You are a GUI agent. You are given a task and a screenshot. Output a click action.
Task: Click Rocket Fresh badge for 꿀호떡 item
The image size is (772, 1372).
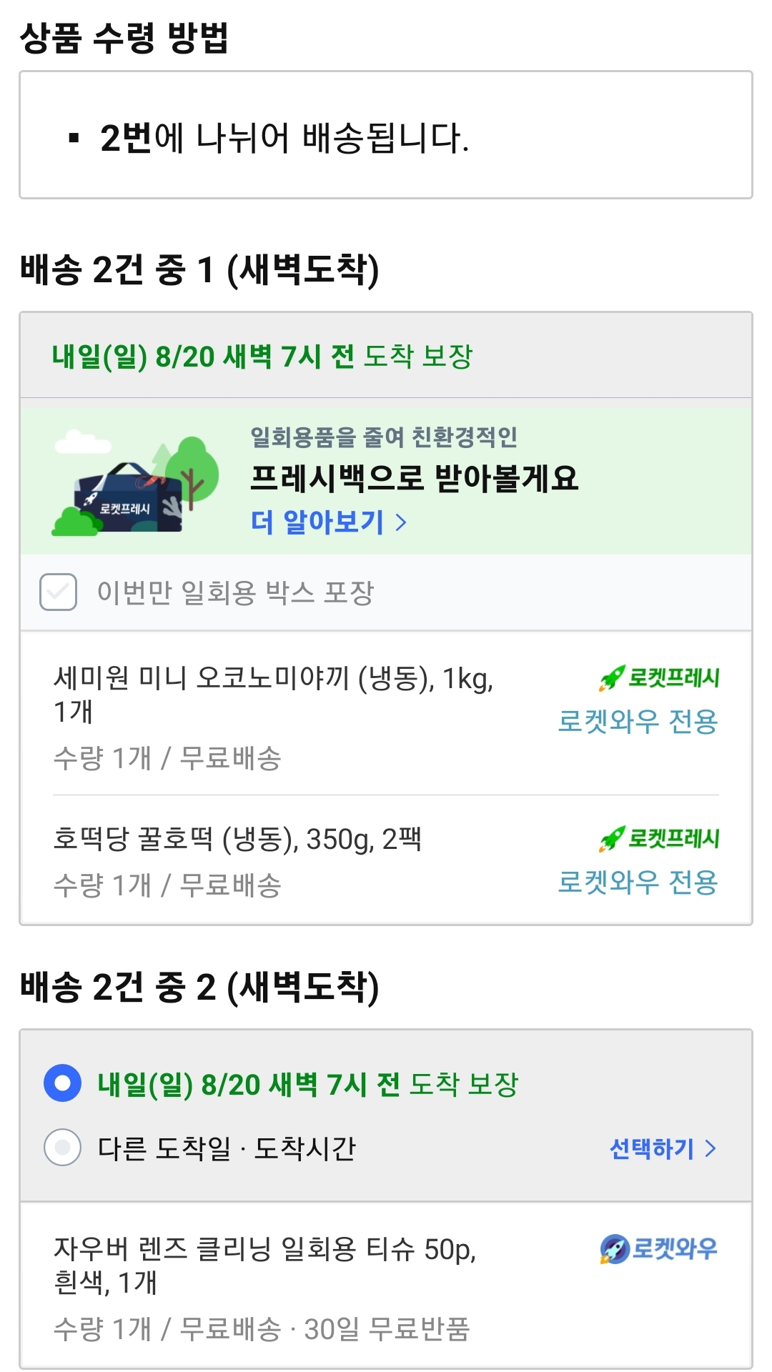[x=659, y=839]
